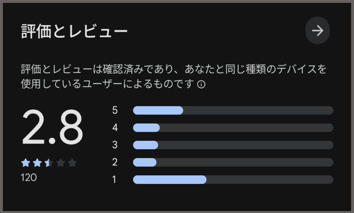This screenshot has width=354, height=213.
Task: Click the second rating star
Action: click(37, 163)
